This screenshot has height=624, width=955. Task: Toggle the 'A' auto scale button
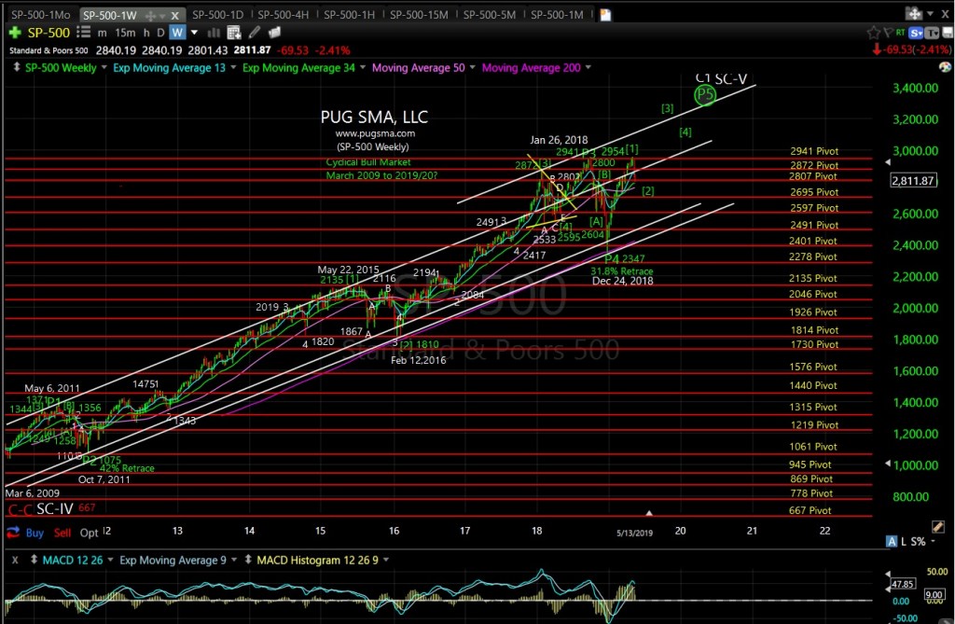click(892, 541)
